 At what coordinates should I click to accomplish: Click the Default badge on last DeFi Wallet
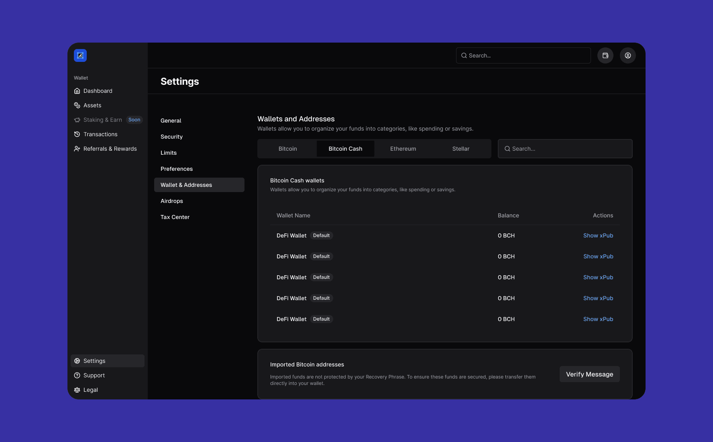pyautogui.click(x=321, y=319)
